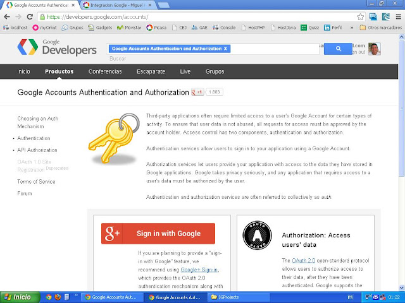Click the teal swirl extension icon
The height and width of the screenshot is (303, 405).
pos(386,17)
